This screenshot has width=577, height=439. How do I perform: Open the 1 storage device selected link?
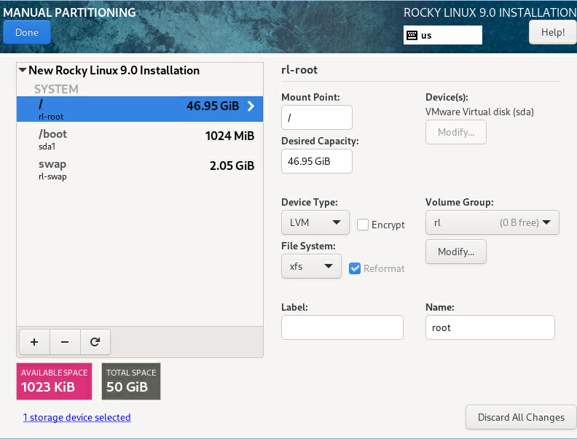[x=77, y=417]
